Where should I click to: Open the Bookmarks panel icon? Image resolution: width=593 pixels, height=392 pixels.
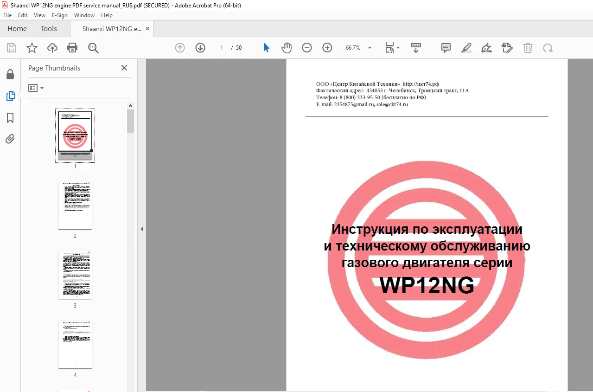[10, 118]
